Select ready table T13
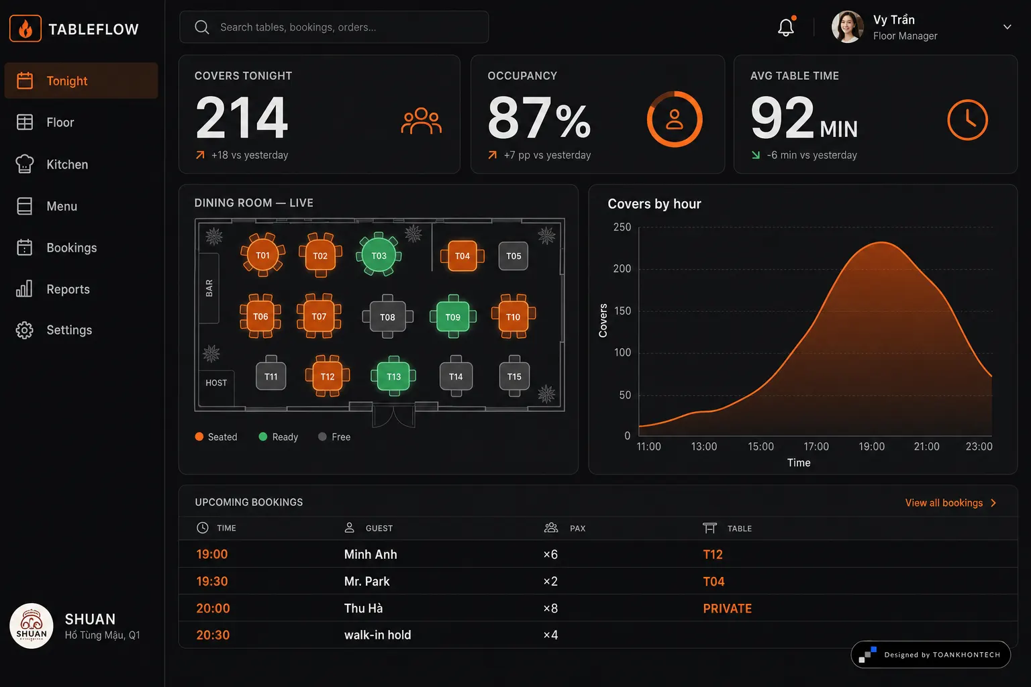This screenshot has width=1031, height=687. [393, 376]
